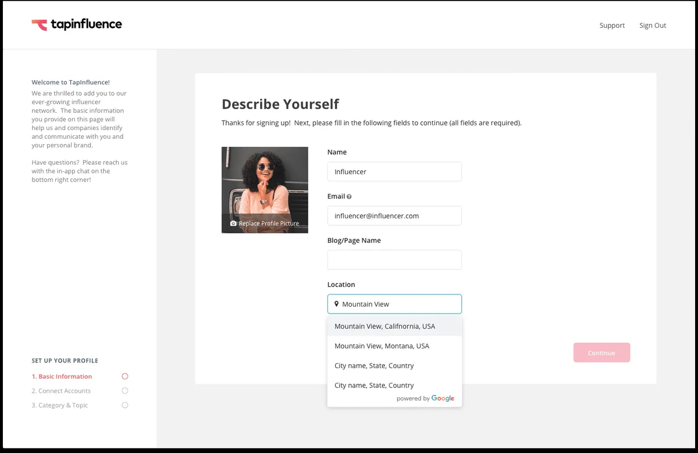Screen dimensions: 698x453
Task: Open the Support link
Action: [612, 26]
